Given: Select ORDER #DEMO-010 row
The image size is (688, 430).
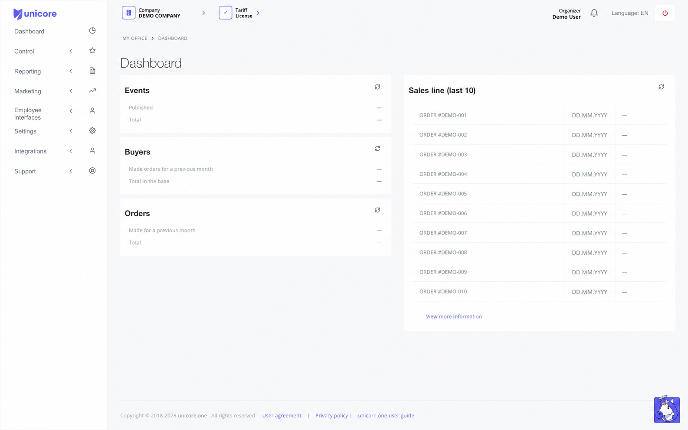Looking at the screenshot, I should [x=540, y=292].
